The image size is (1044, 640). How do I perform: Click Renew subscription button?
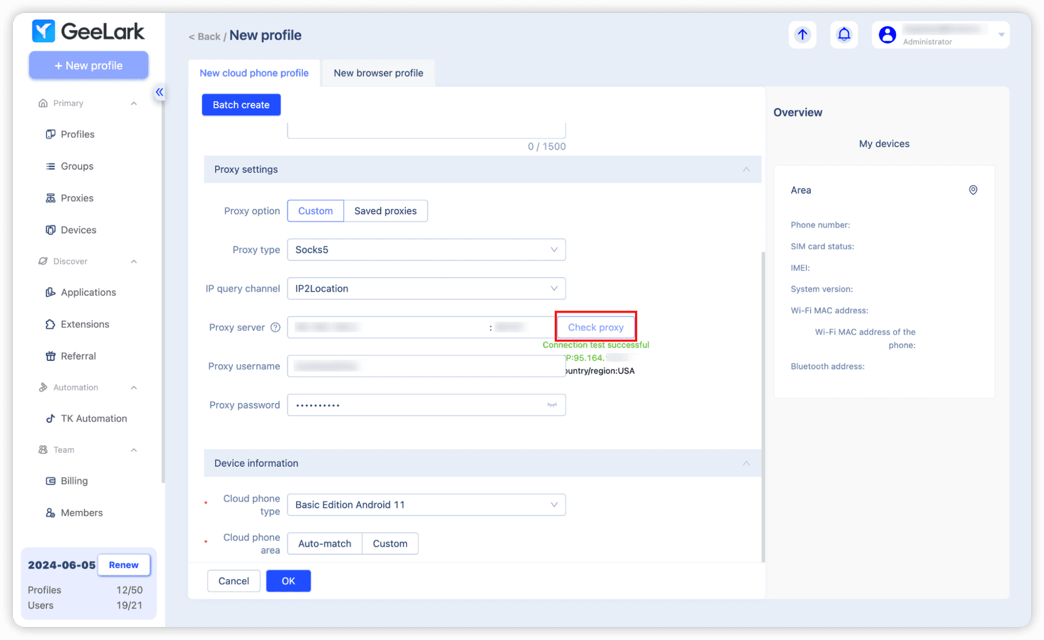pyautogui.click(x=123, y=564)
